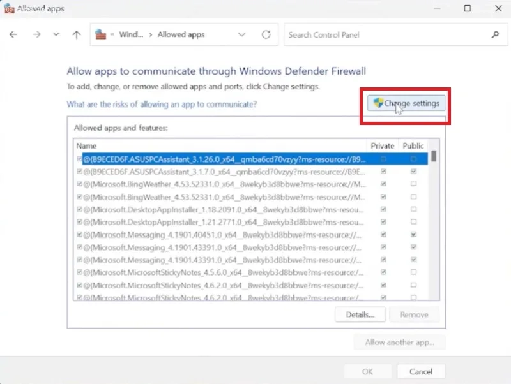Focus the Search Control Panel field
511x384 pixels.
(x=388, y=35)
